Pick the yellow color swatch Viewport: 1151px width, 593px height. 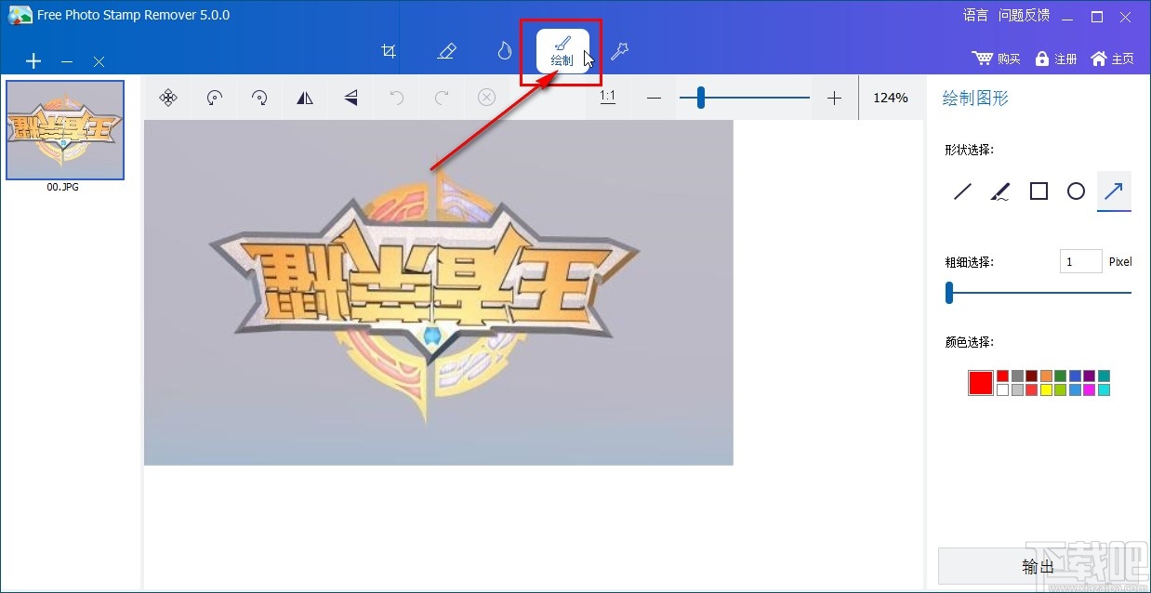(x=1046, y=389)
